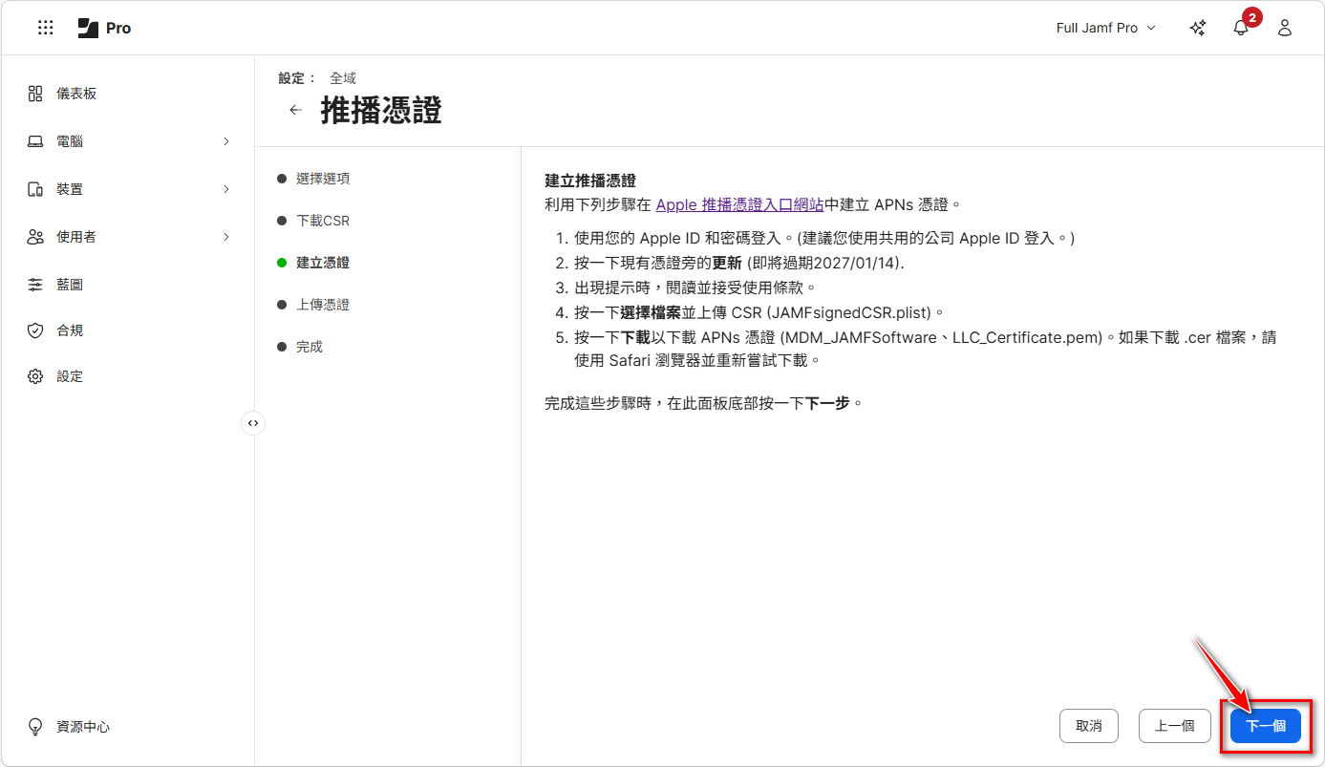Collapse the sidebar with the splitter handle

[x=253, y=422]
